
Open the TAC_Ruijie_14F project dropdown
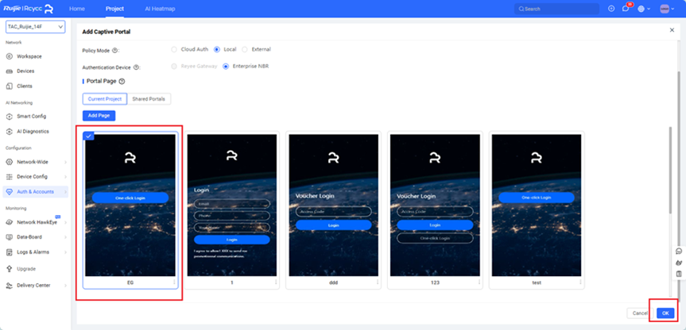[x=36, y=27]
